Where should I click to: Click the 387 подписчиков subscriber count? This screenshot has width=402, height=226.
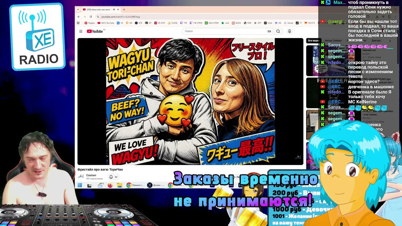pyautogui.click(x=95, y=179)
